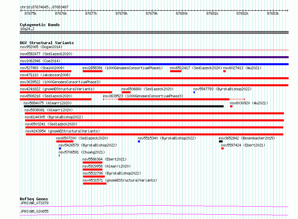Click the RefSeq Genes track title

click(34, 199)
